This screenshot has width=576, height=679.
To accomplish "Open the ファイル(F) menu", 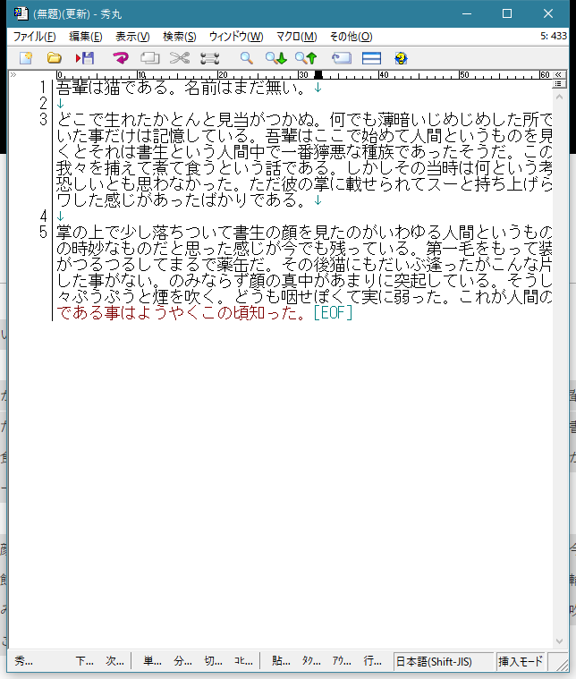I will coord(34,37).
